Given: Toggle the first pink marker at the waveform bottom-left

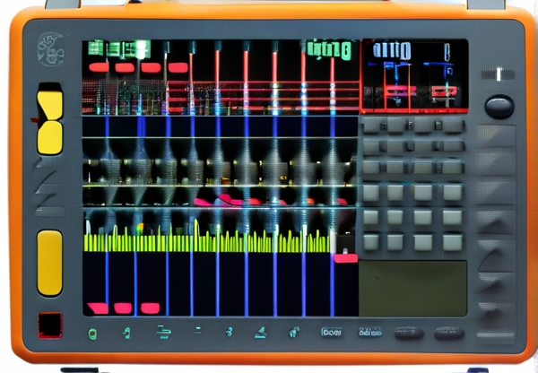Looking at the screenshot, I should [98, 308].
